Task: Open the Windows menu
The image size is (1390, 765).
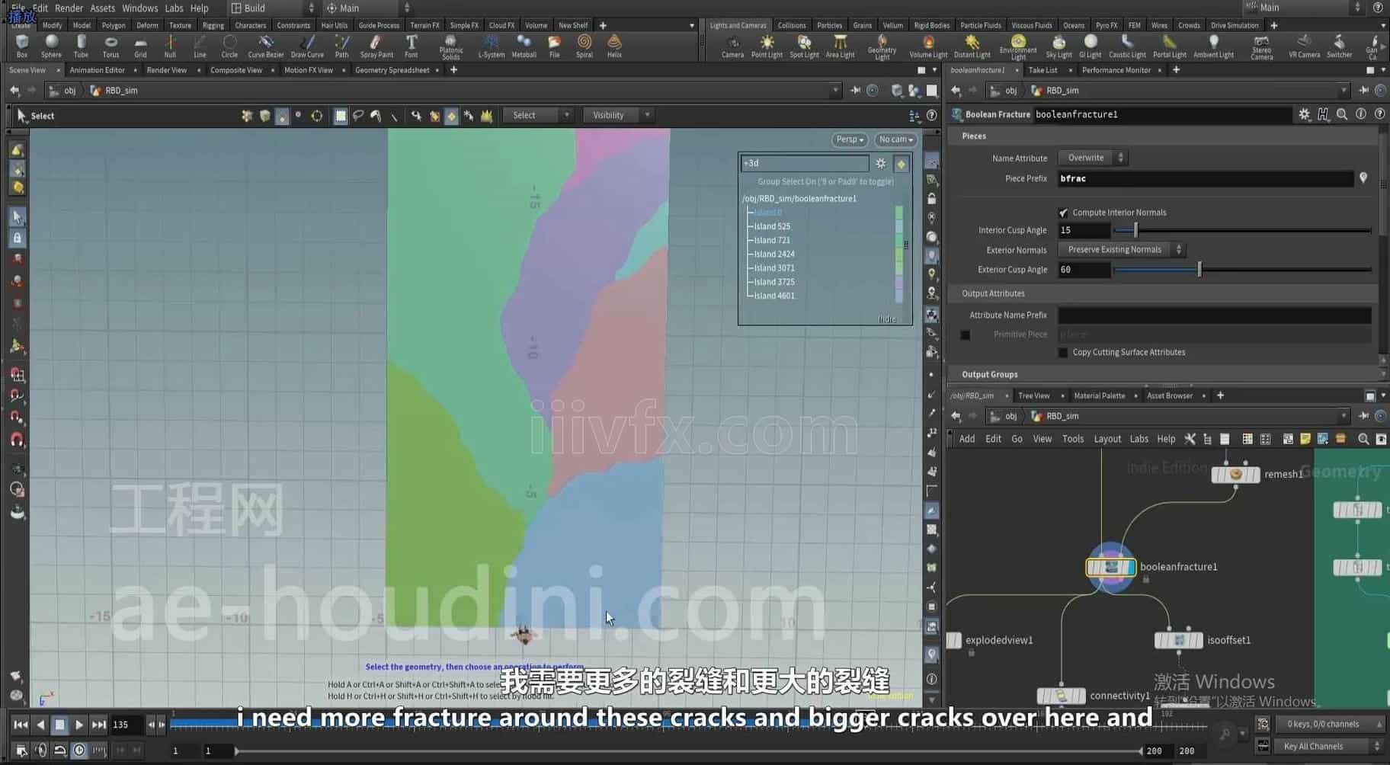Action: click(x=139, y=8)
